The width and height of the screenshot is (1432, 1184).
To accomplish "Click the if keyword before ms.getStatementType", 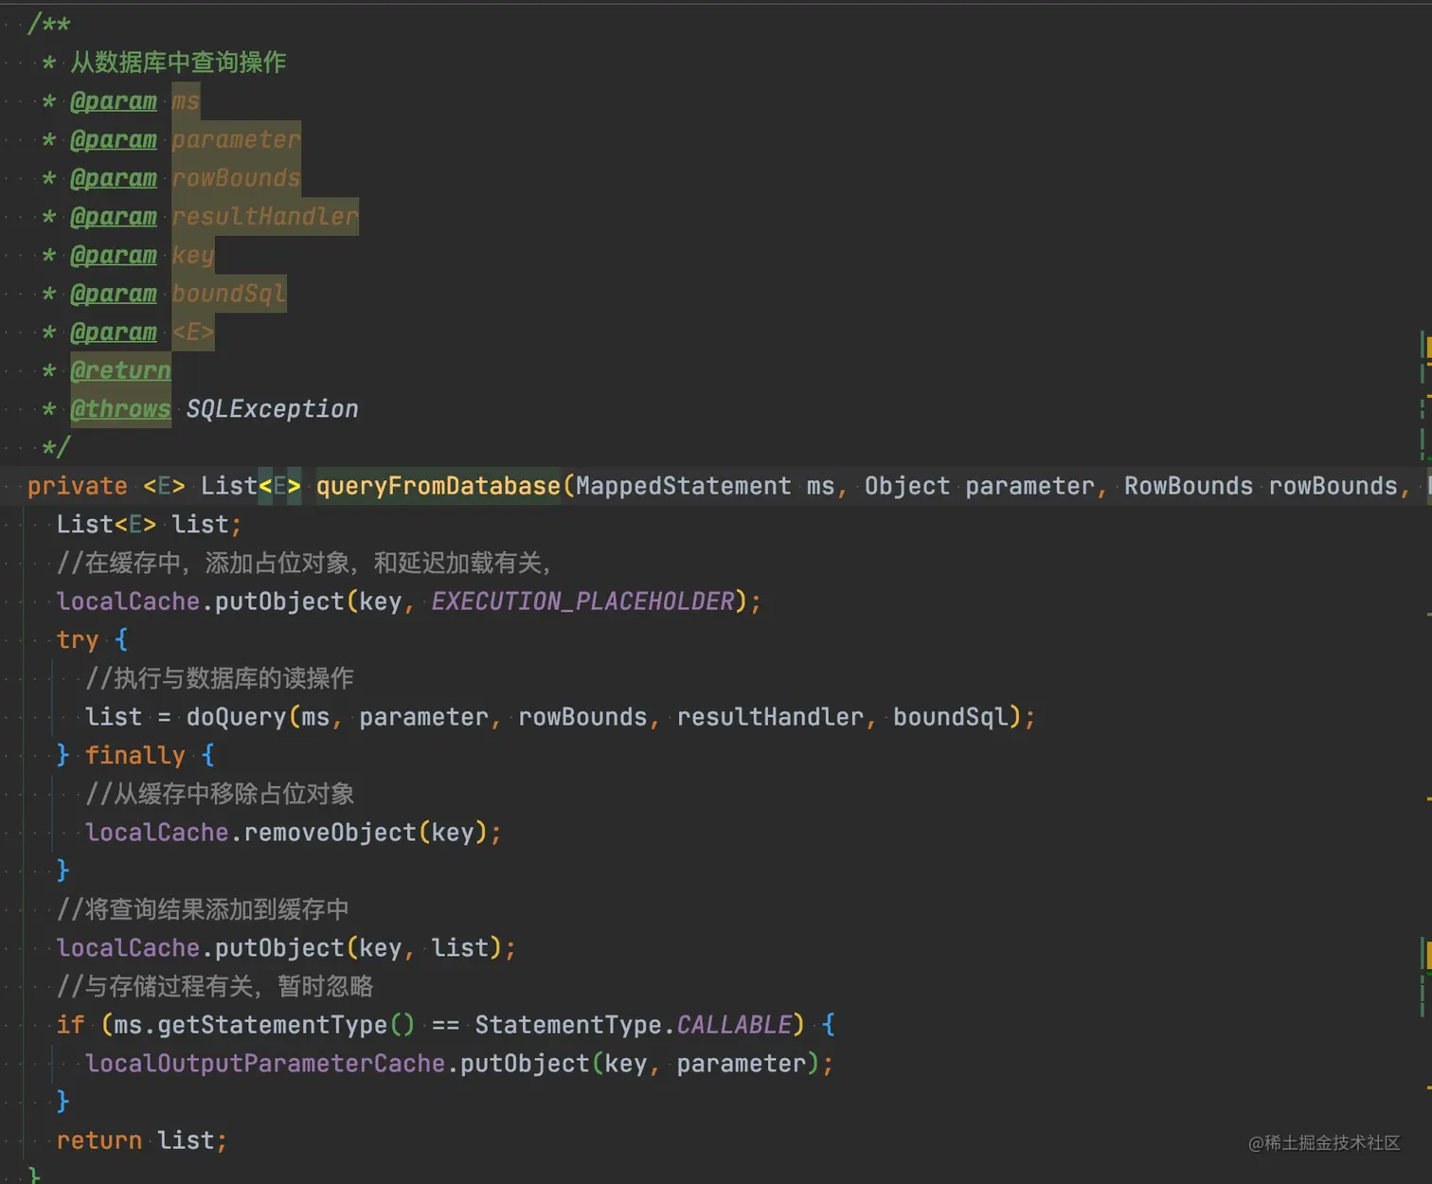I will click(x=71, y=1025).
